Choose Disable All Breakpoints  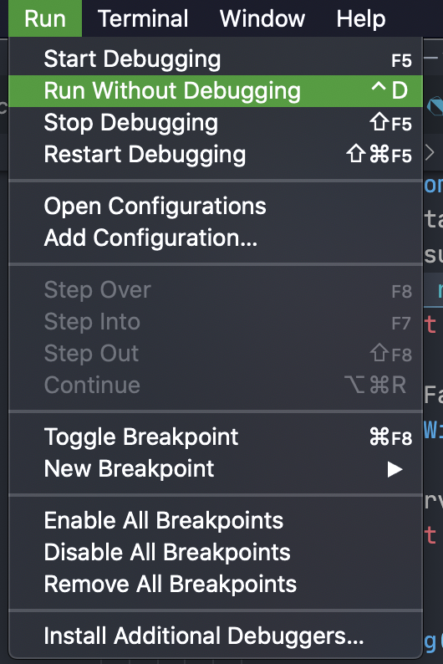tap(216, 552)
